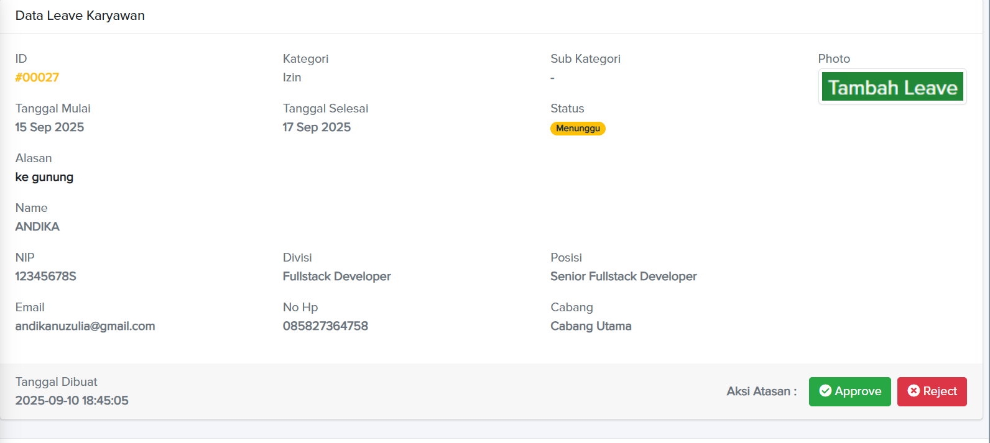Click the Aksi Atasan label
Viewport: 990px width, 443px height.
(x=761, y=391)
